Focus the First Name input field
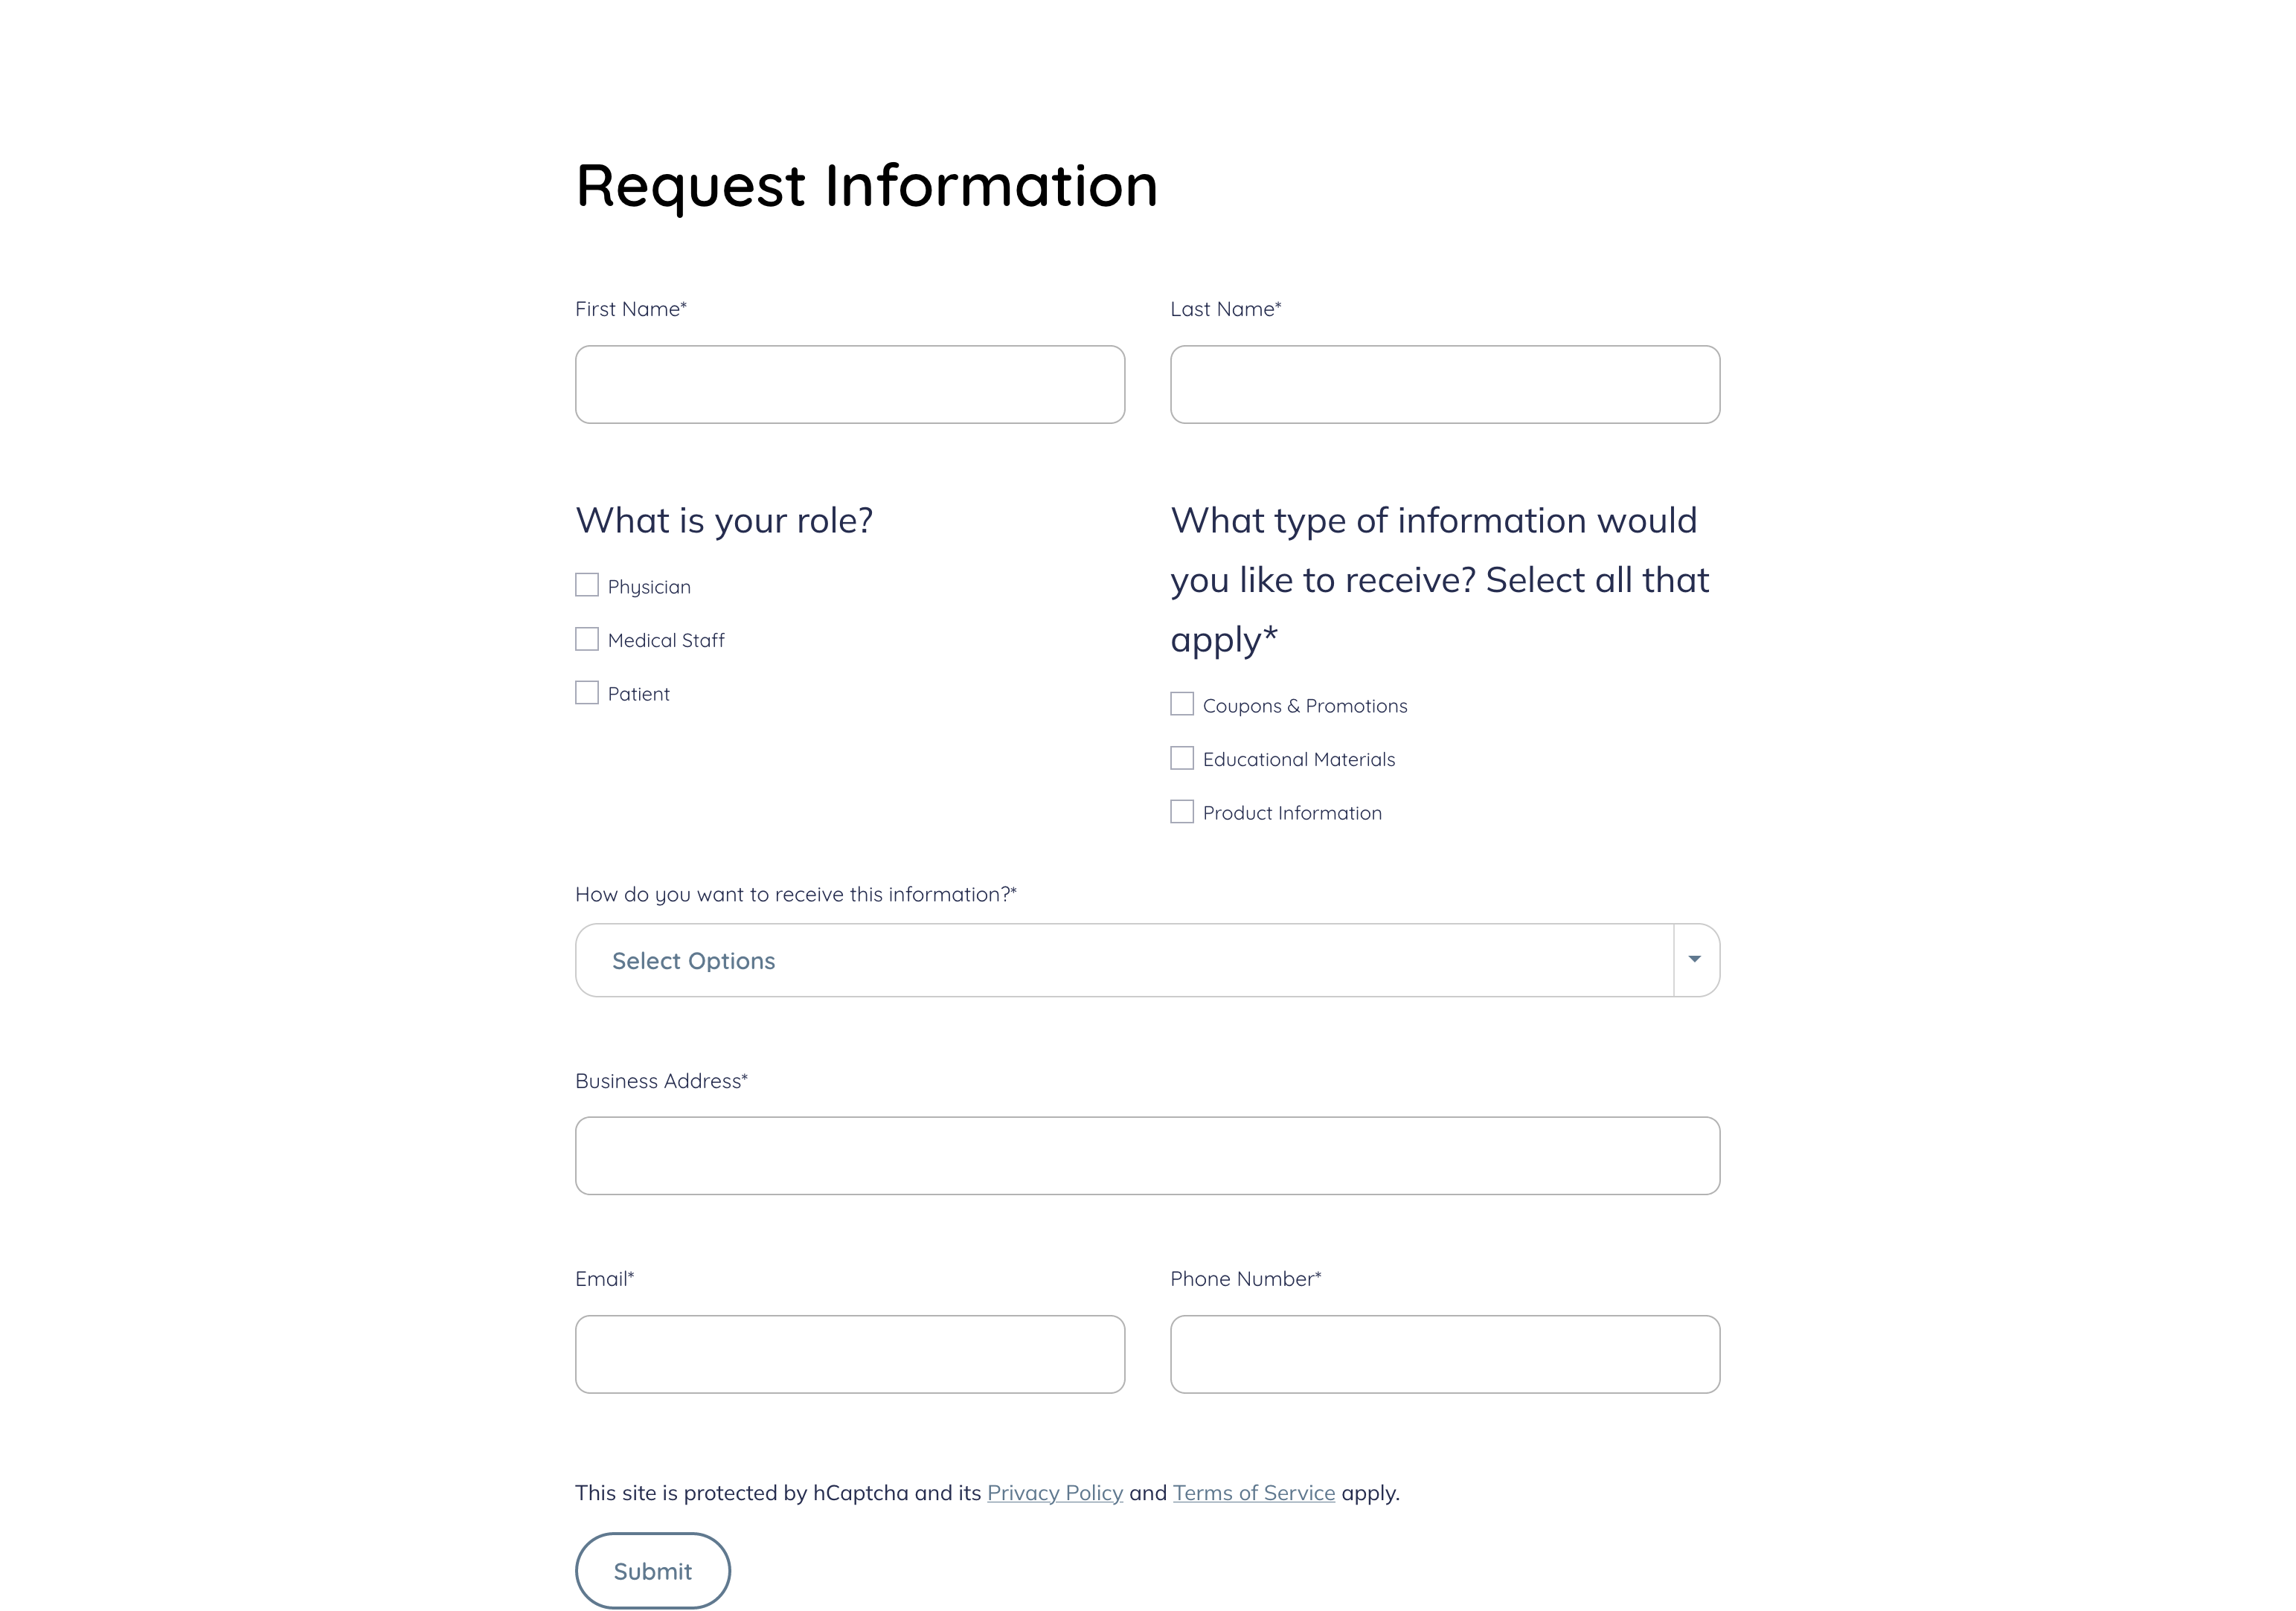This screenshot has height=1611, width=2296. pyautogui.click(x=850, y=385)
